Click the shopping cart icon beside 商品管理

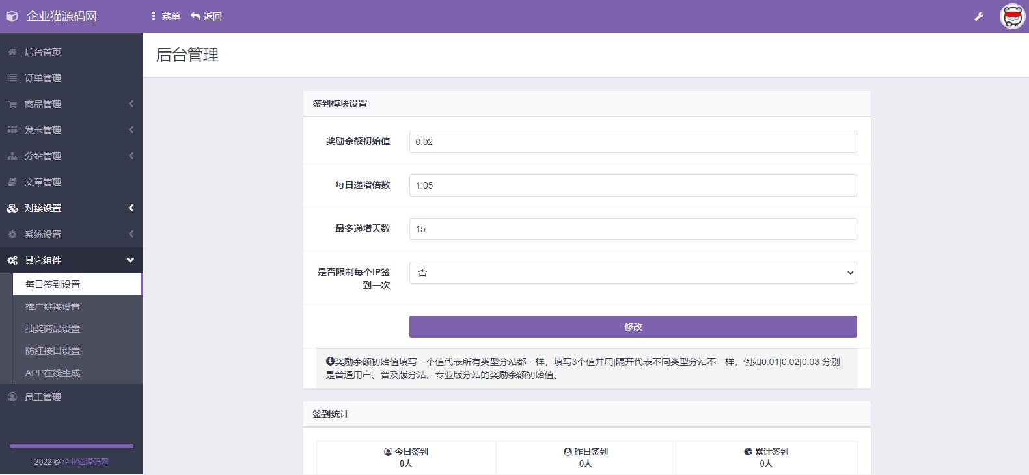click(12, 104)
